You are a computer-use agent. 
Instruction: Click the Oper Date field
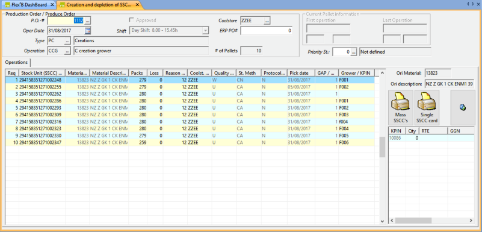pyautogui.click(x=66, y=31)
